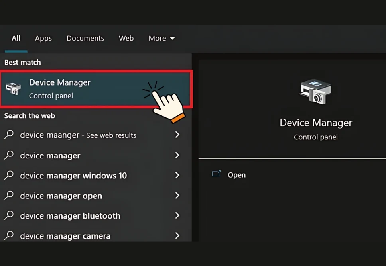This screenshot has height=266, width=386.
Task: Switch to the Apps tab
Action: (43, 38)
